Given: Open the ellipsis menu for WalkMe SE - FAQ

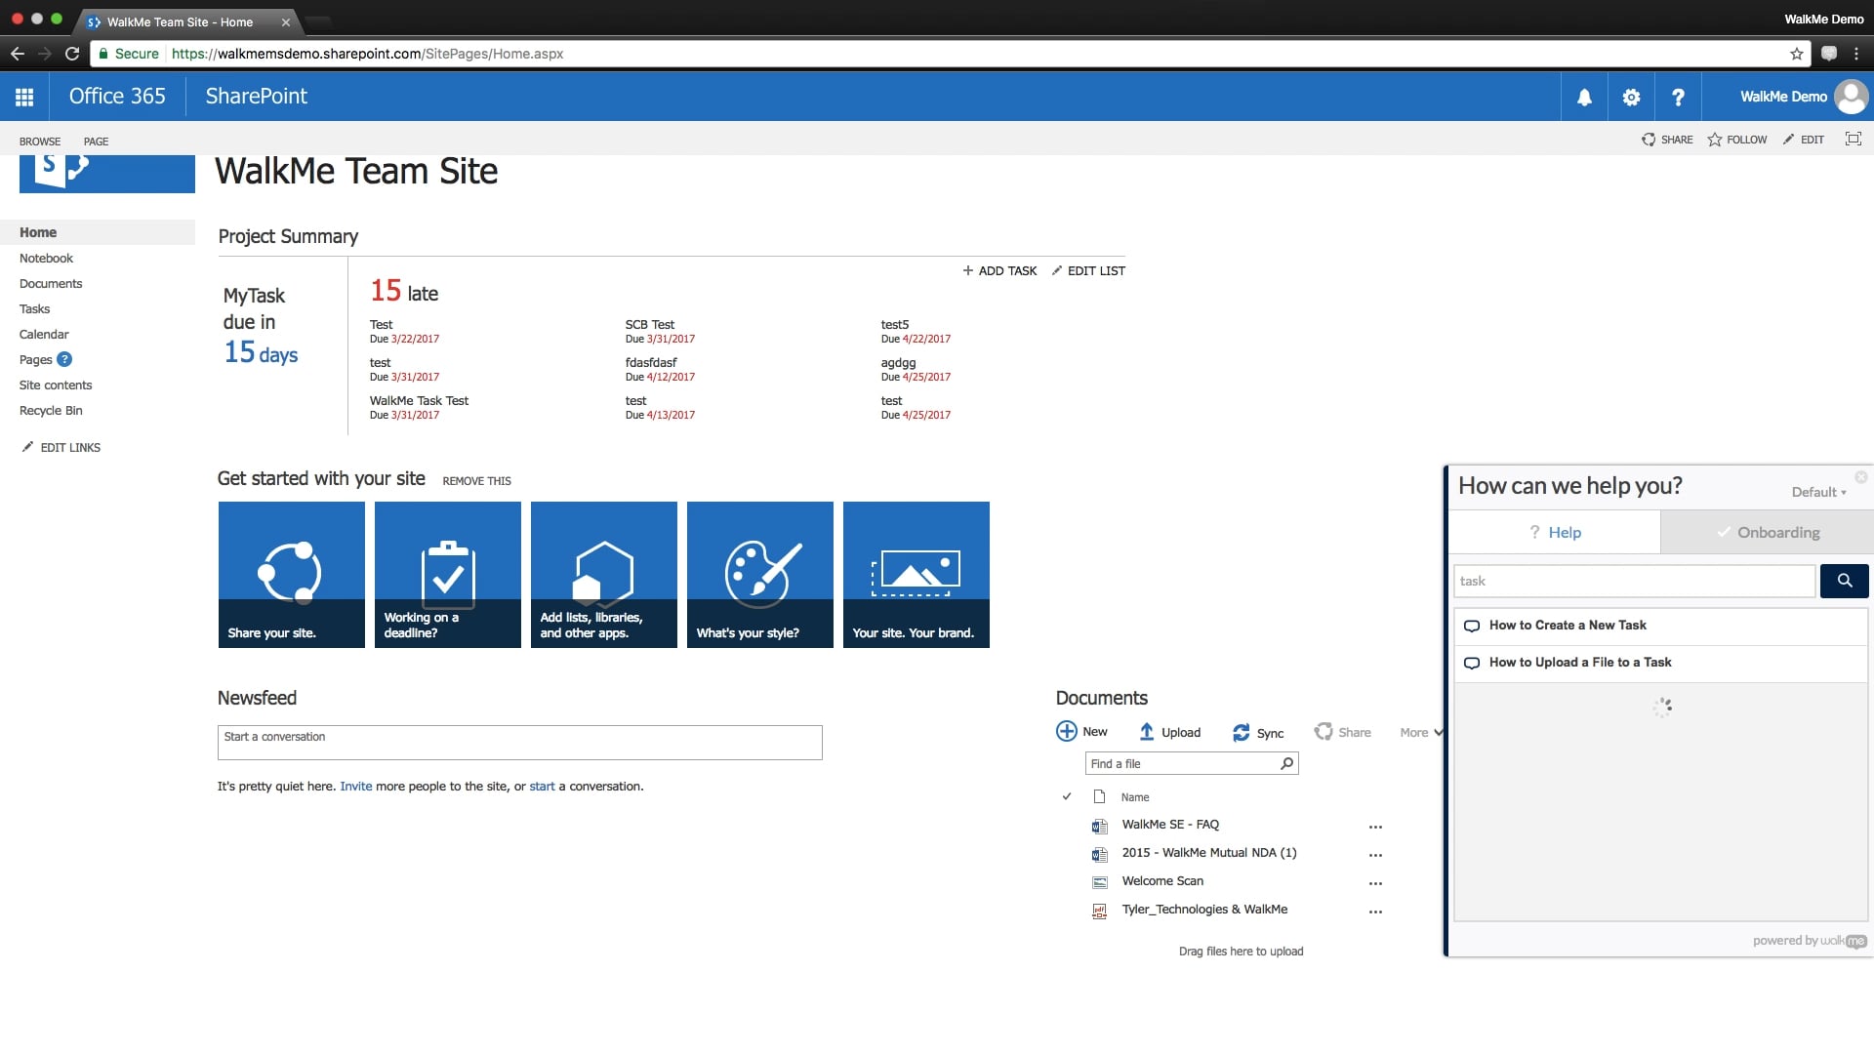Looking at the screenshot, I should point(1375,827).
